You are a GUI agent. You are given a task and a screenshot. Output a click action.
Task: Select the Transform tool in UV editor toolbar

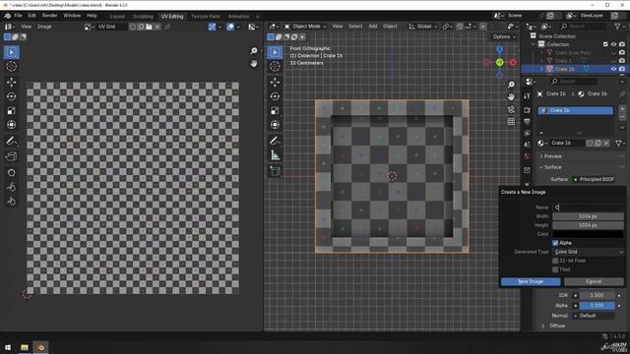[11, 125]
